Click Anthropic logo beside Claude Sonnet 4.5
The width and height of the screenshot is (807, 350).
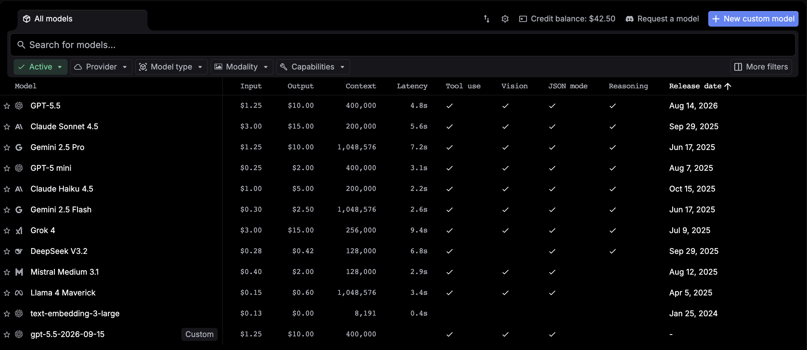(x=19, y=127)
